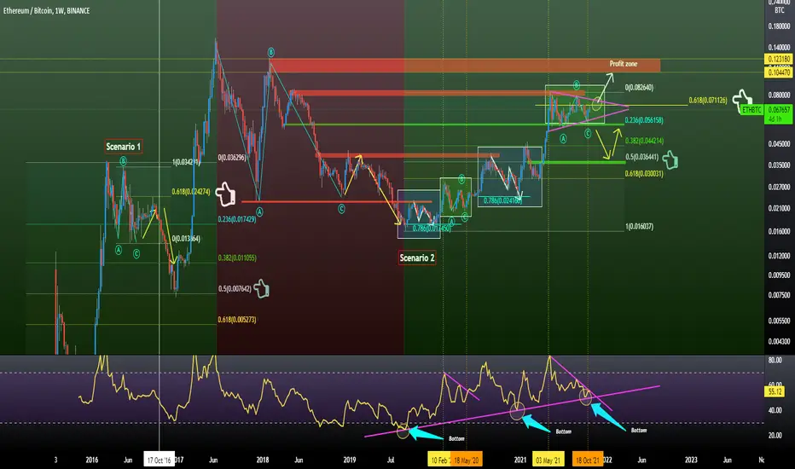Image resolution: width=795 pixels, height=469 pixels.
Task: Select the 2019 label on time axis
Action: [350, 460]
